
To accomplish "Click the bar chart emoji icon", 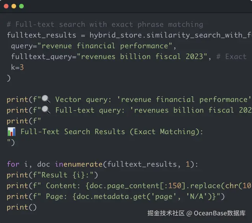I will (11, 132).
